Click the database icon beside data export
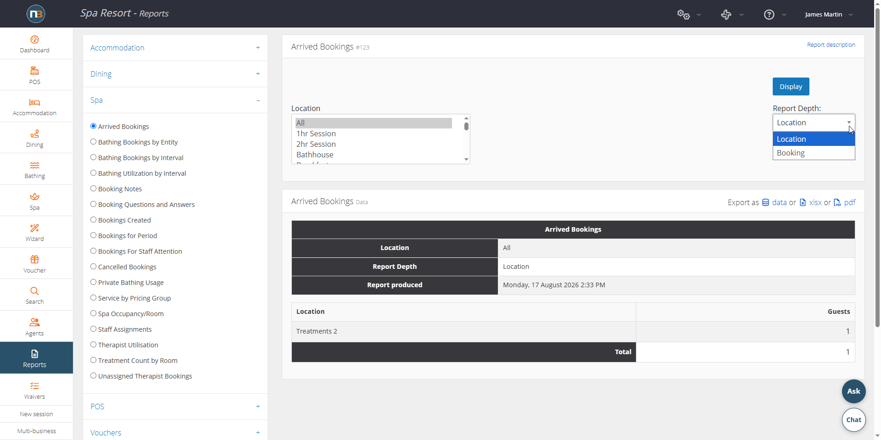 pos(765,202)
